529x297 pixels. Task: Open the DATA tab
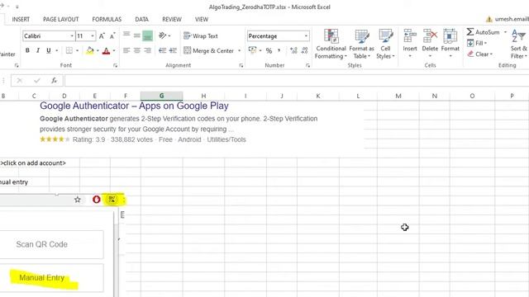click(x=141, y=20)
